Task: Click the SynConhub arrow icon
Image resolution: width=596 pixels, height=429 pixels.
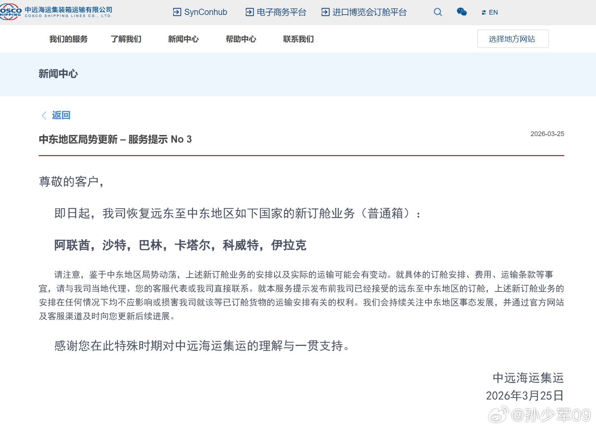Action: (177, 12)
